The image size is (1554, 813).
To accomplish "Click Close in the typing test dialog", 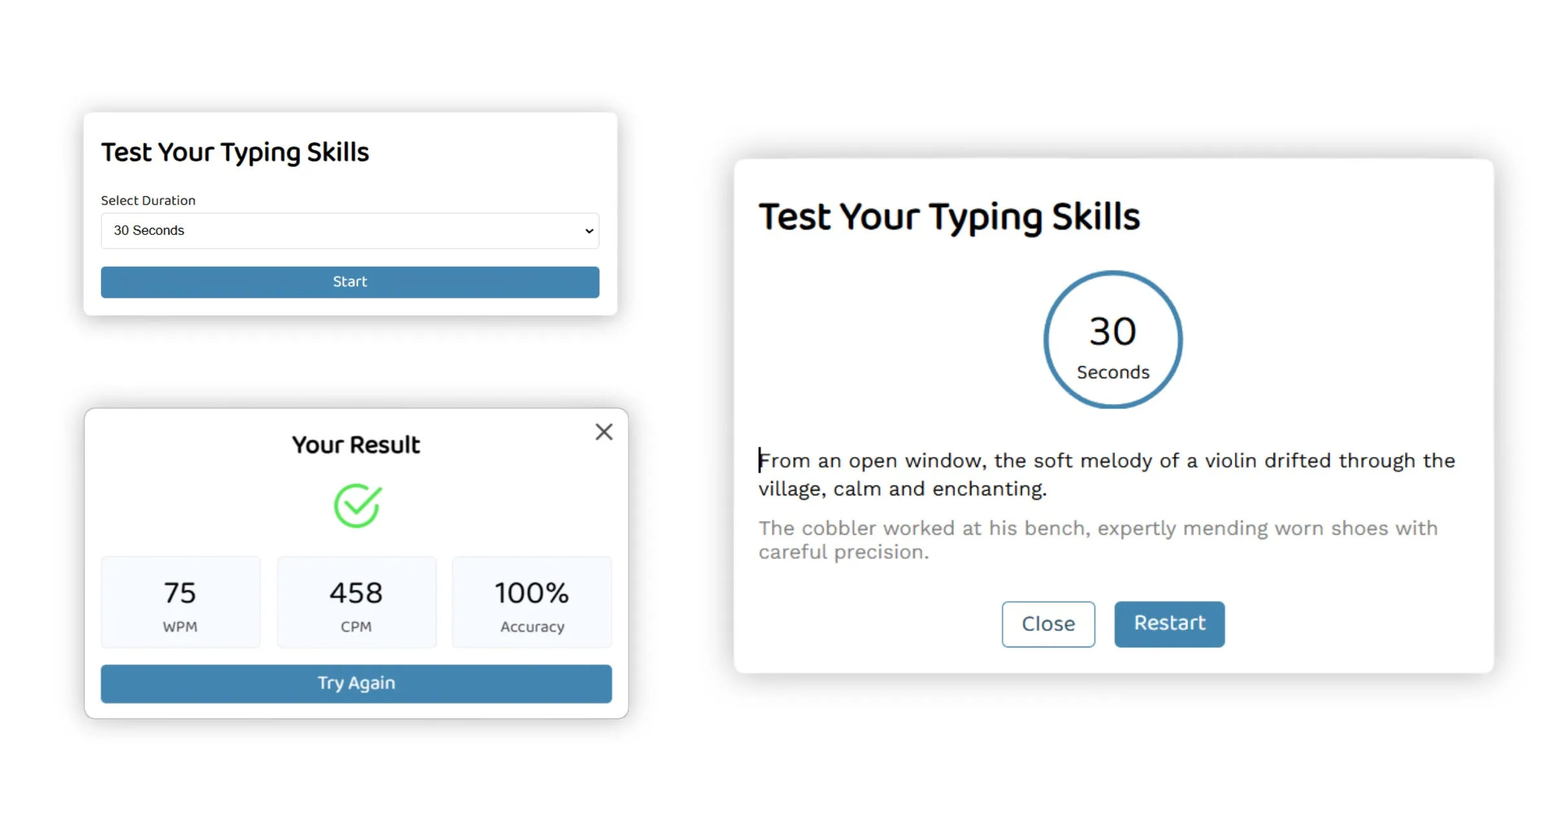I will (x=1048, y=623).
